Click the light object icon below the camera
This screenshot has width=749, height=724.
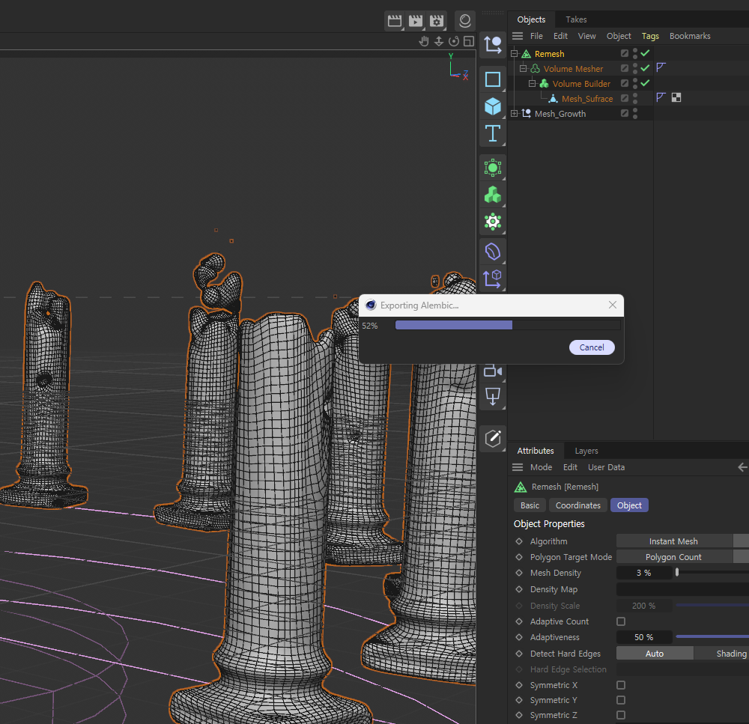pos(493,397)
